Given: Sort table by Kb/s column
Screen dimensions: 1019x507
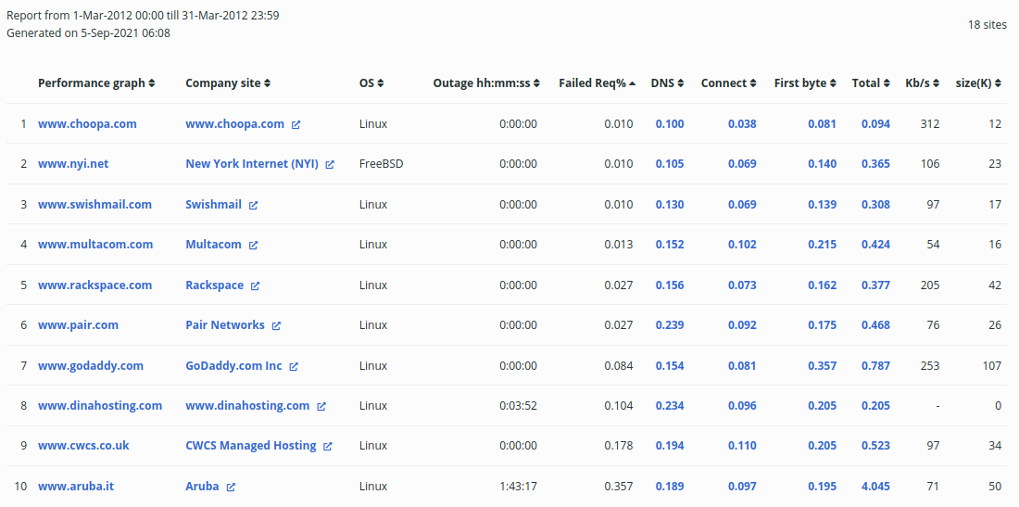Looking at the screenshot, I should 923,83.
